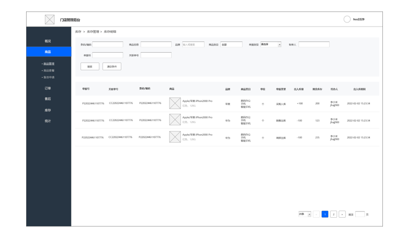The height and width of the screenshot is (238, 409).
Task: Click the store logo placeholder in header
Action: pos(50,19)
